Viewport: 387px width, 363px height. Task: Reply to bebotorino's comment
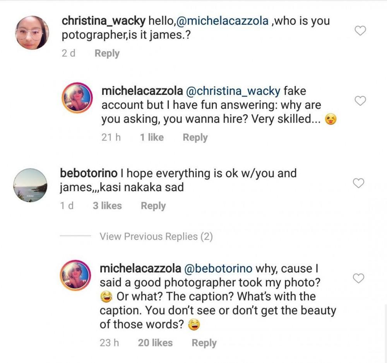153,206
